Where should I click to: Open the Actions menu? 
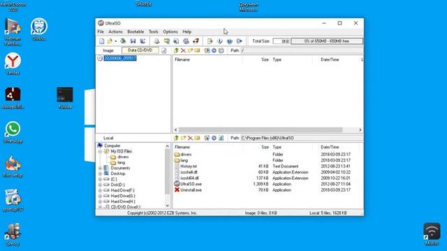tap(115, 31)
